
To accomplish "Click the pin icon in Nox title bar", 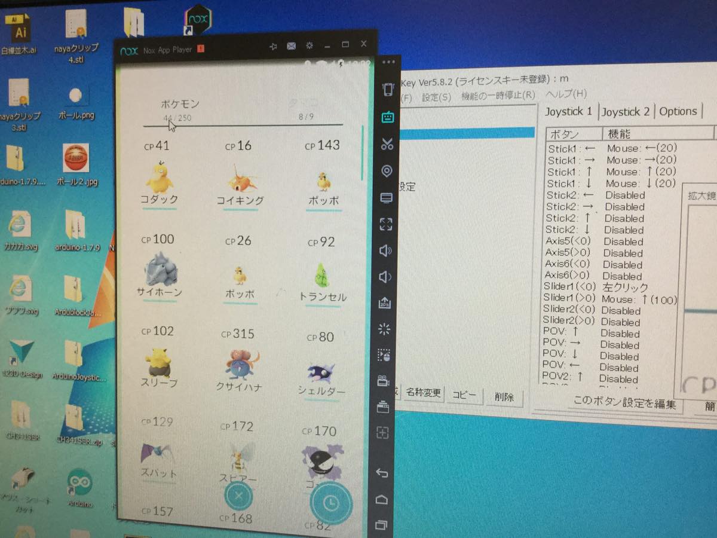I will (x=273, y=47).
